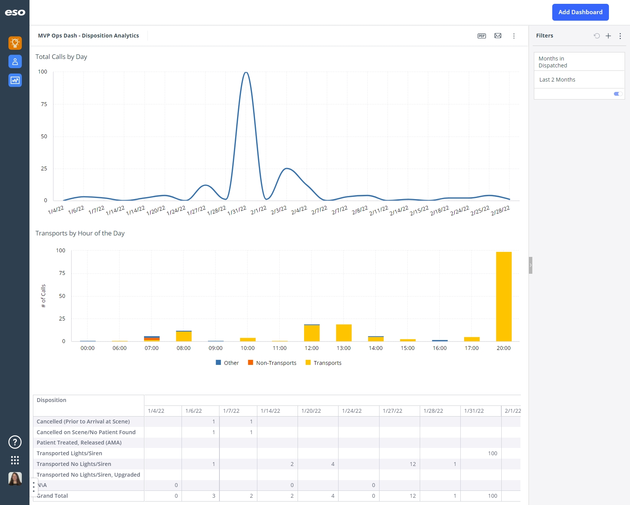Open the Filters panel overflow menu
The image size is (630, 505).
click(620, 36)
